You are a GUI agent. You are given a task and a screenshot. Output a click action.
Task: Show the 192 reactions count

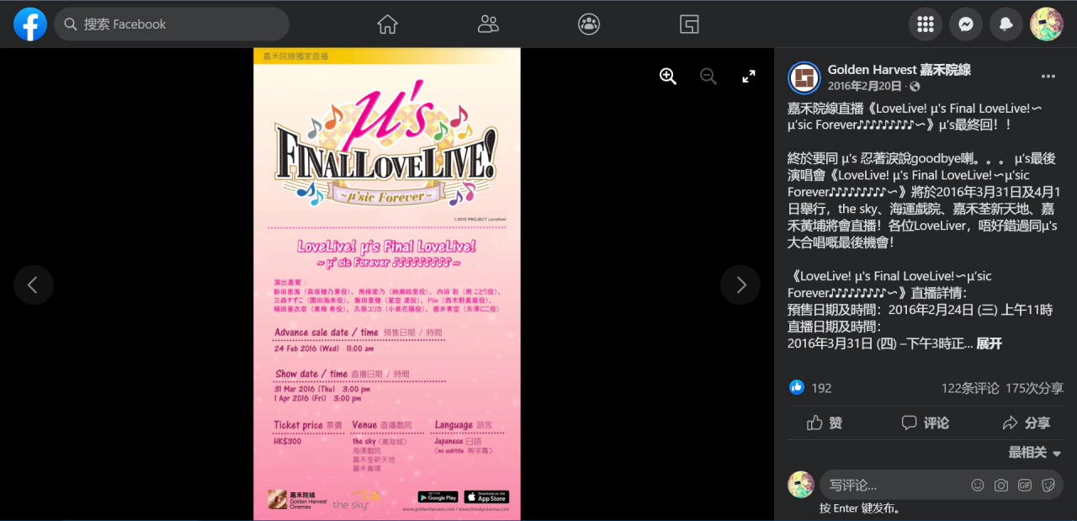821,388
